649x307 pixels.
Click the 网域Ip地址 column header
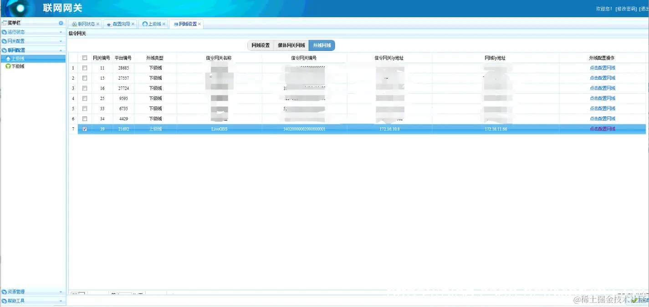pyautogui.click(x=495, y=58)
